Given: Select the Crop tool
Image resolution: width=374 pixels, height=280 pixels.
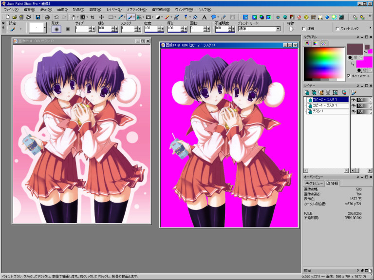Looking at the screenshot, I should (x=93, y=17).
